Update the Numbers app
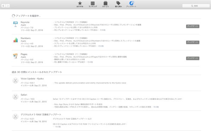 pyautogui.click(x=193, y=42)
